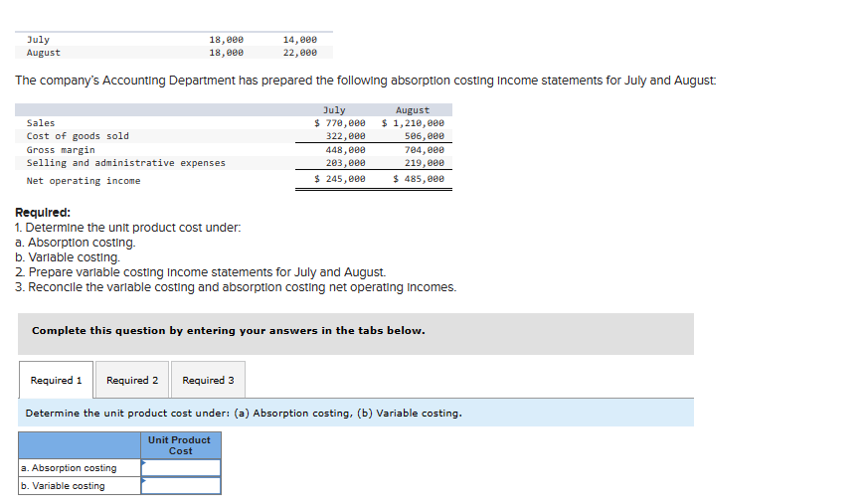This screenshot has width=867, height=502.
Task: Click requirement 3 about reconciling incomes
Action: 236,287
